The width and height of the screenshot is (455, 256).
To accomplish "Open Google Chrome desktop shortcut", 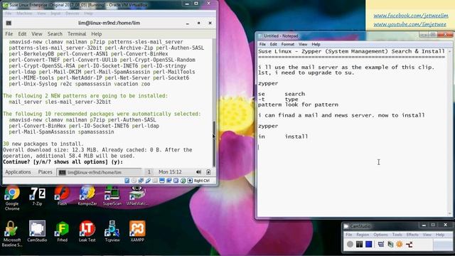I will [12, 198].
